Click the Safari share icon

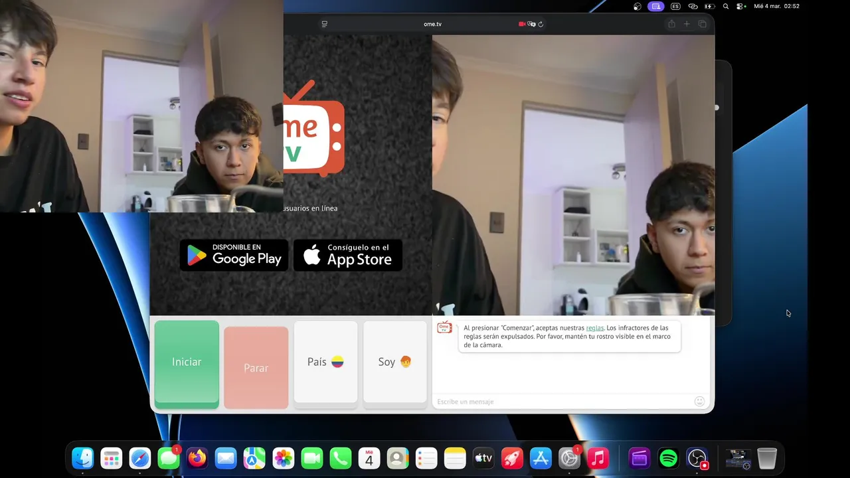[671, 24]
